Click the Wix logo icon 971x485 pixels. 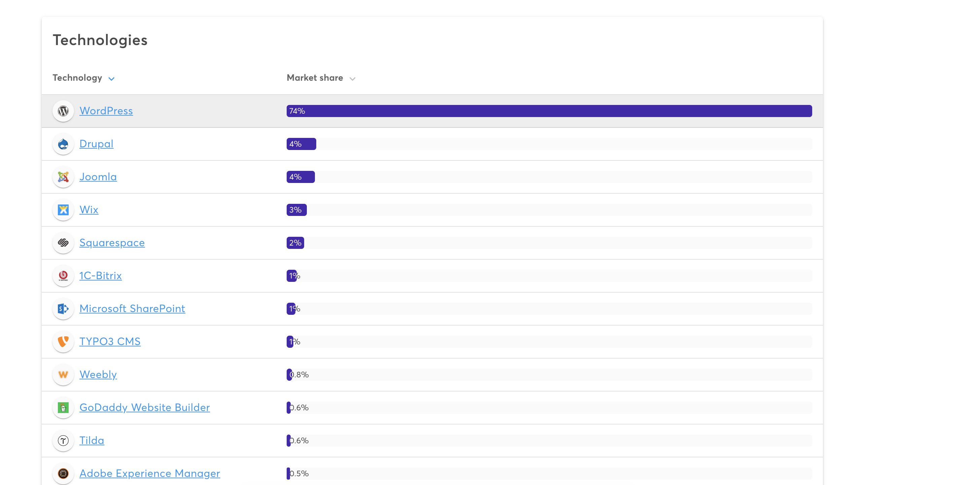coord(63,210)
